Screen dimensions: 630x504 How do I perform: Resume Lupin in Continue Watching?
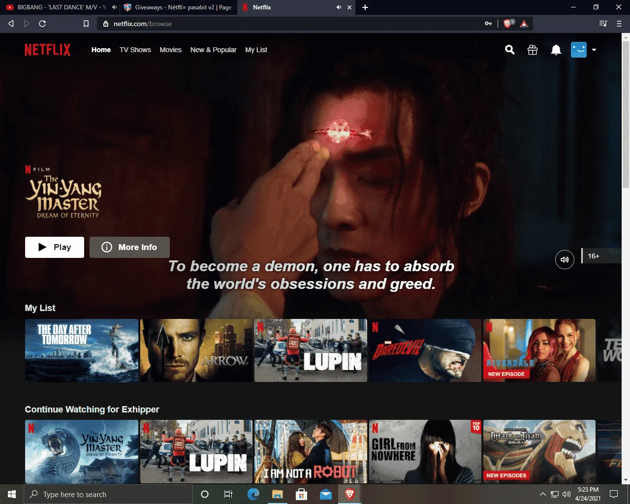click(196, 451)
